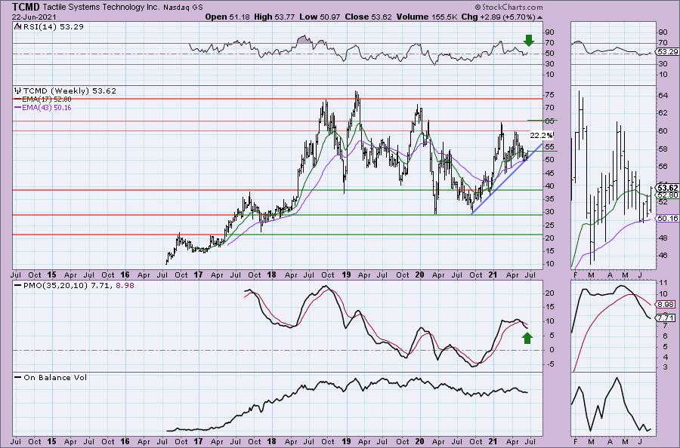
Task: Click the 22.2% annotation label
Action: pyautogui.click(x=541, y=136)
